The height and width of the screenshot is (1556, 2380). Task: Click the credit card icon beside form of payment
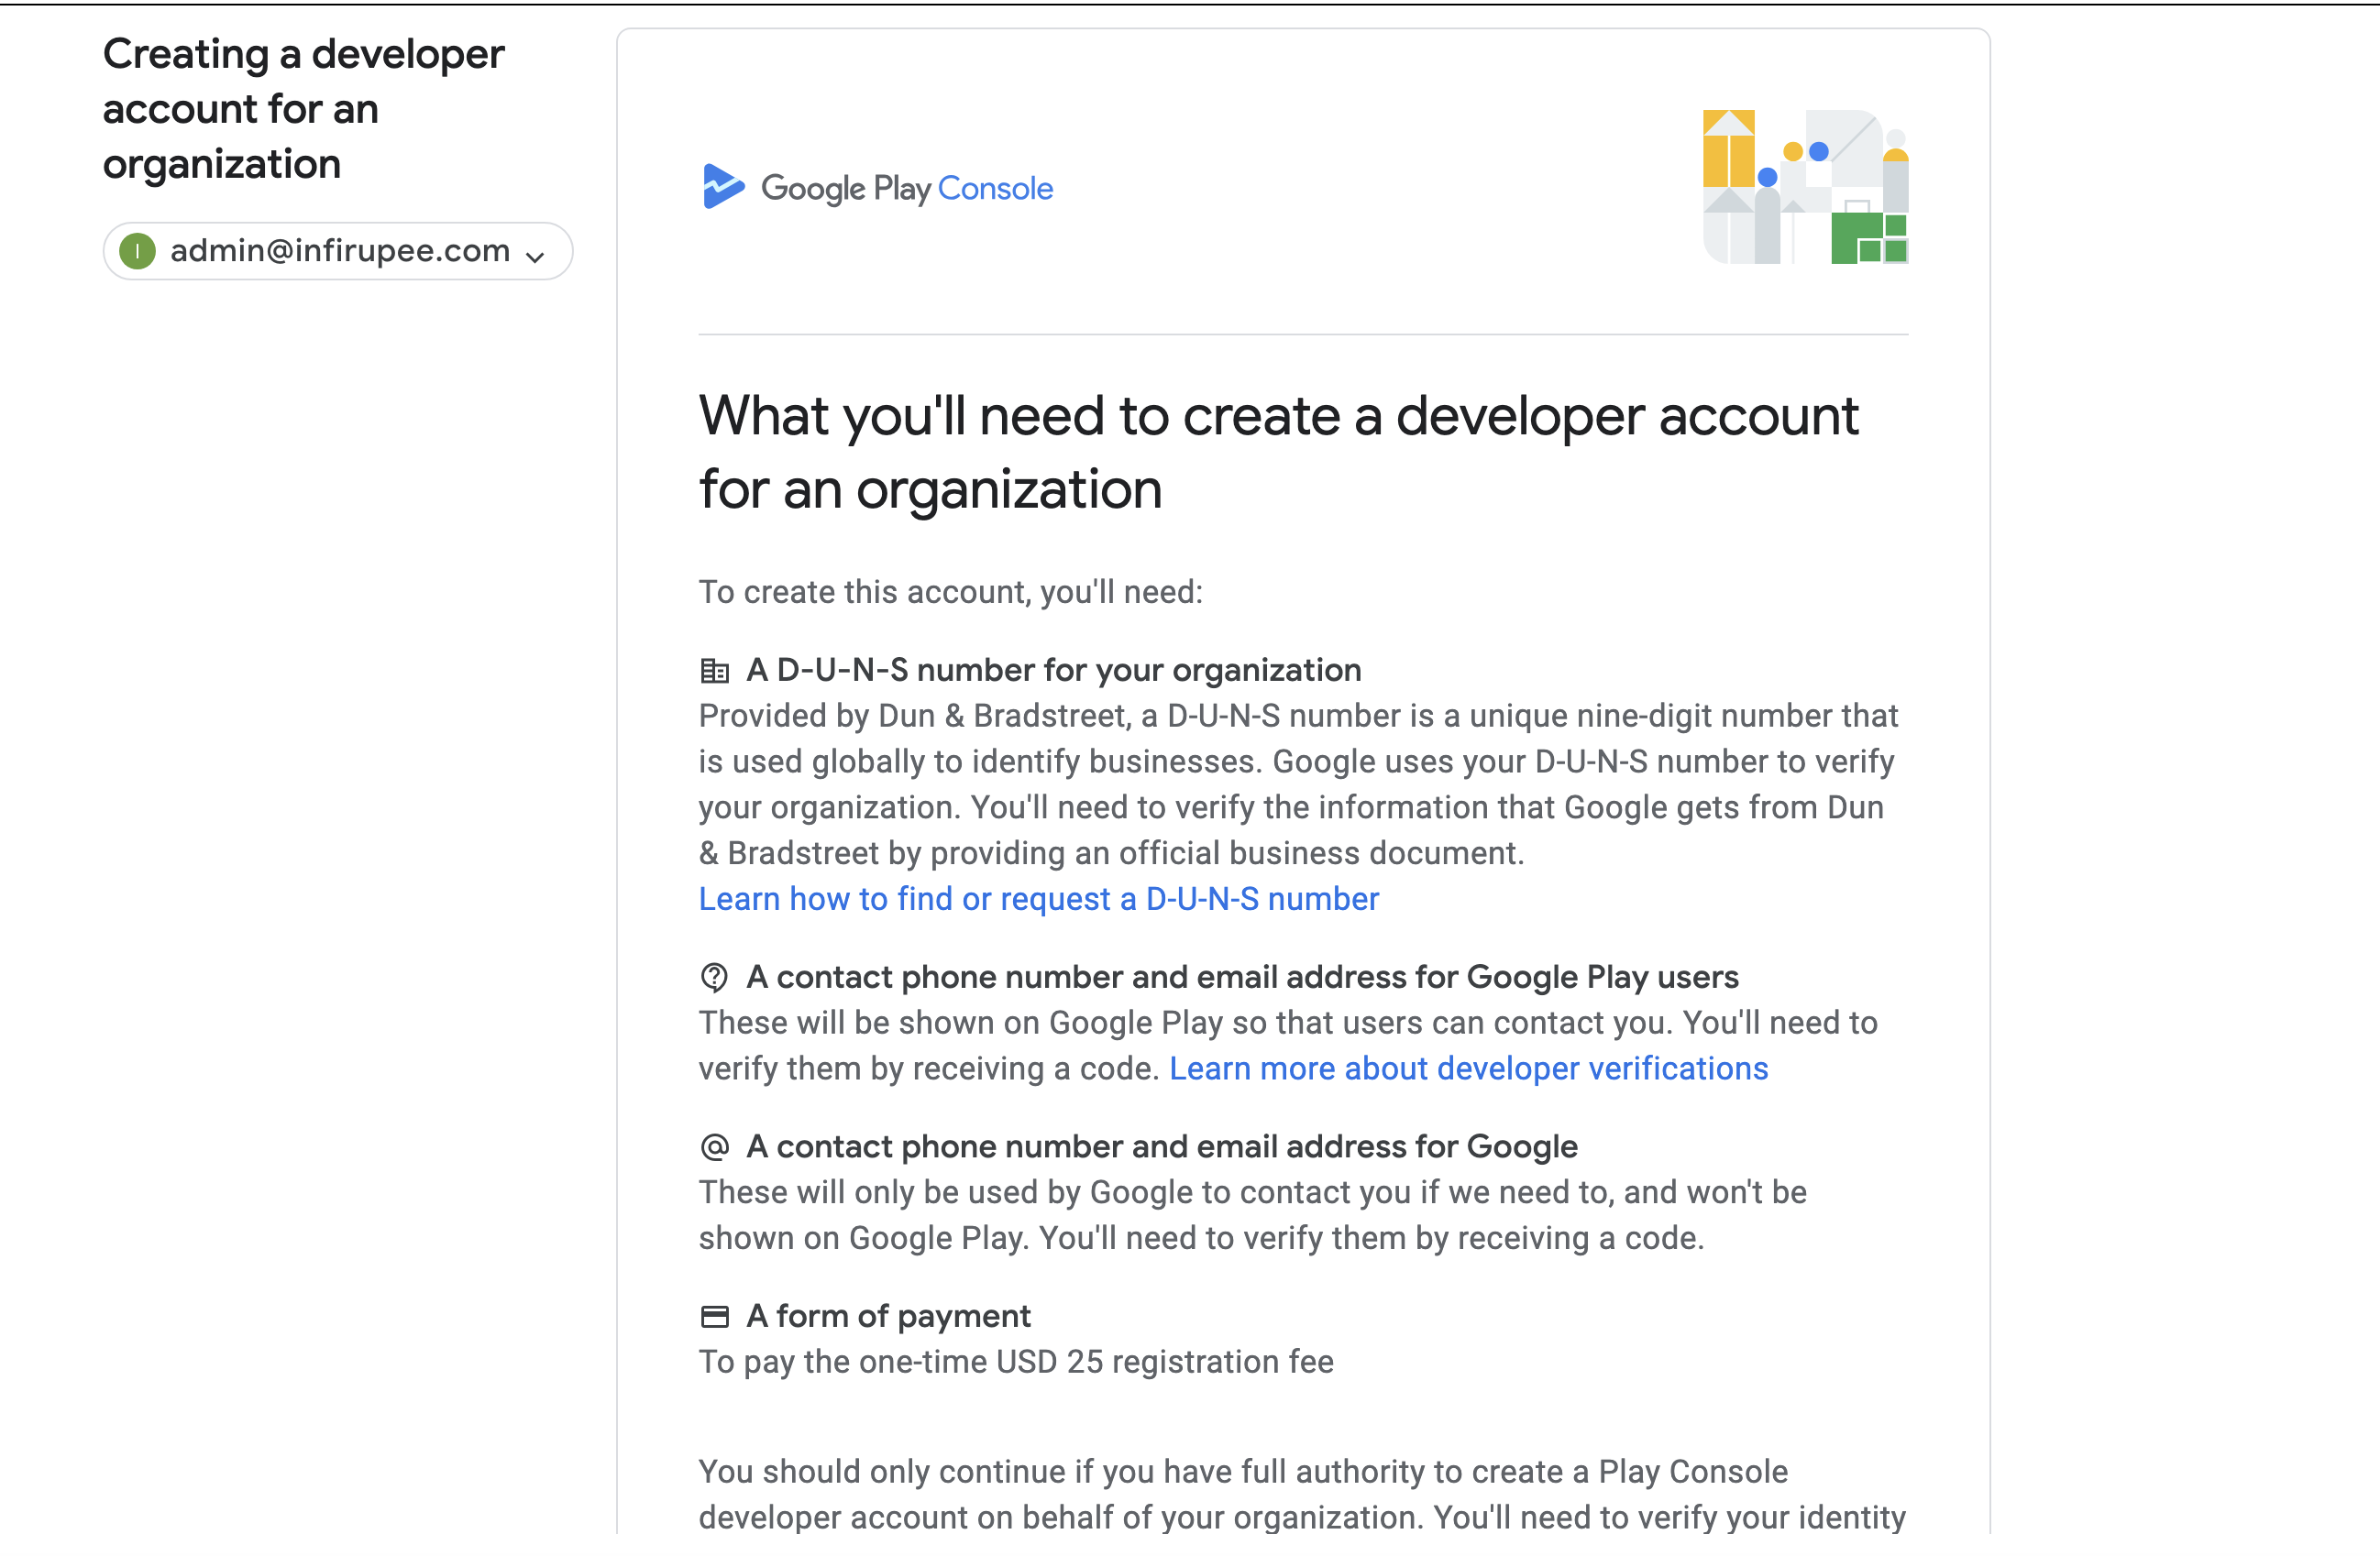pos(714,1317)
